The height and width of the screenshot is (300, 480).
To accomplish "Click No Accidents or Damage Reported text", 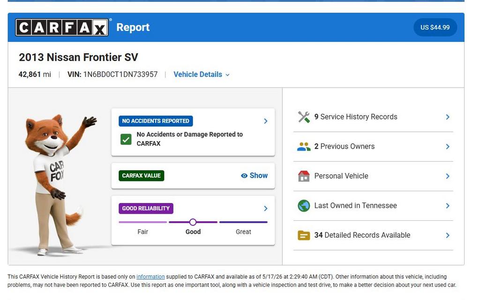I will coord(189,139).
